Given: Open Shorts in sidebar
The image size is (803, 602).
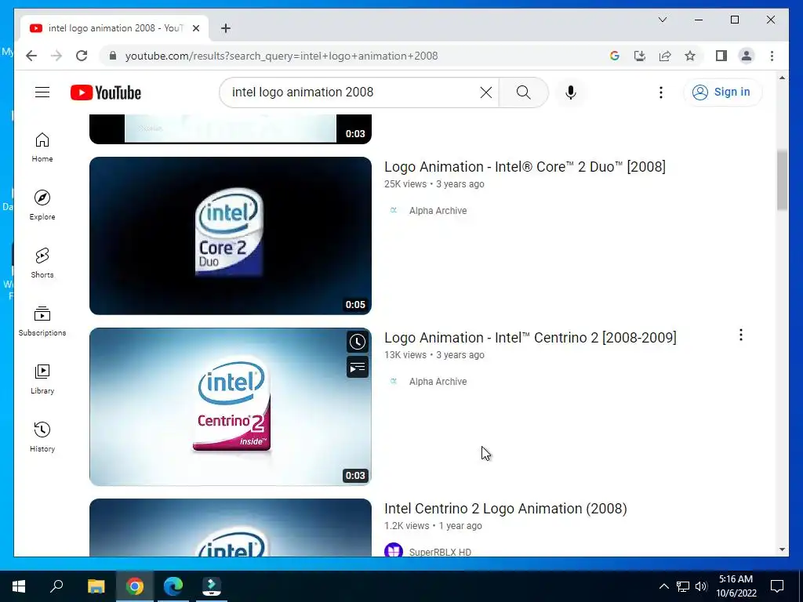Looking at the screenshot, I should tap(42, 263).
